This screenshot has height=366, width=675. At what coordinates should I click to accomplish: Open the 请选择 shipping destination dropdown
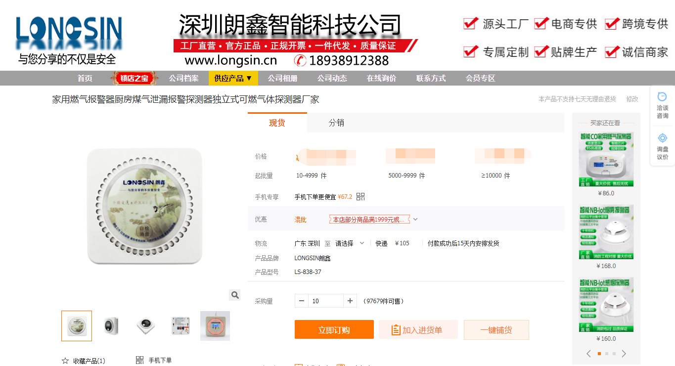pyautogui.click(x=350, y=243)
